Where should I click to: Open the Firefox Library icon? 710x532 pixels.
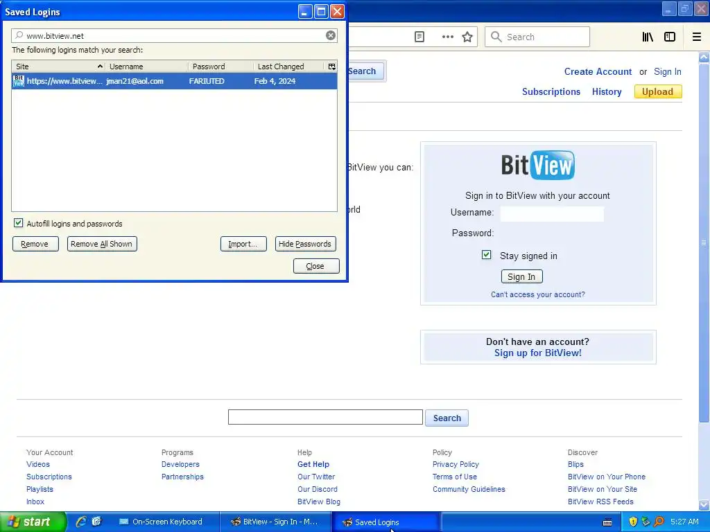[x=648, y=37]
